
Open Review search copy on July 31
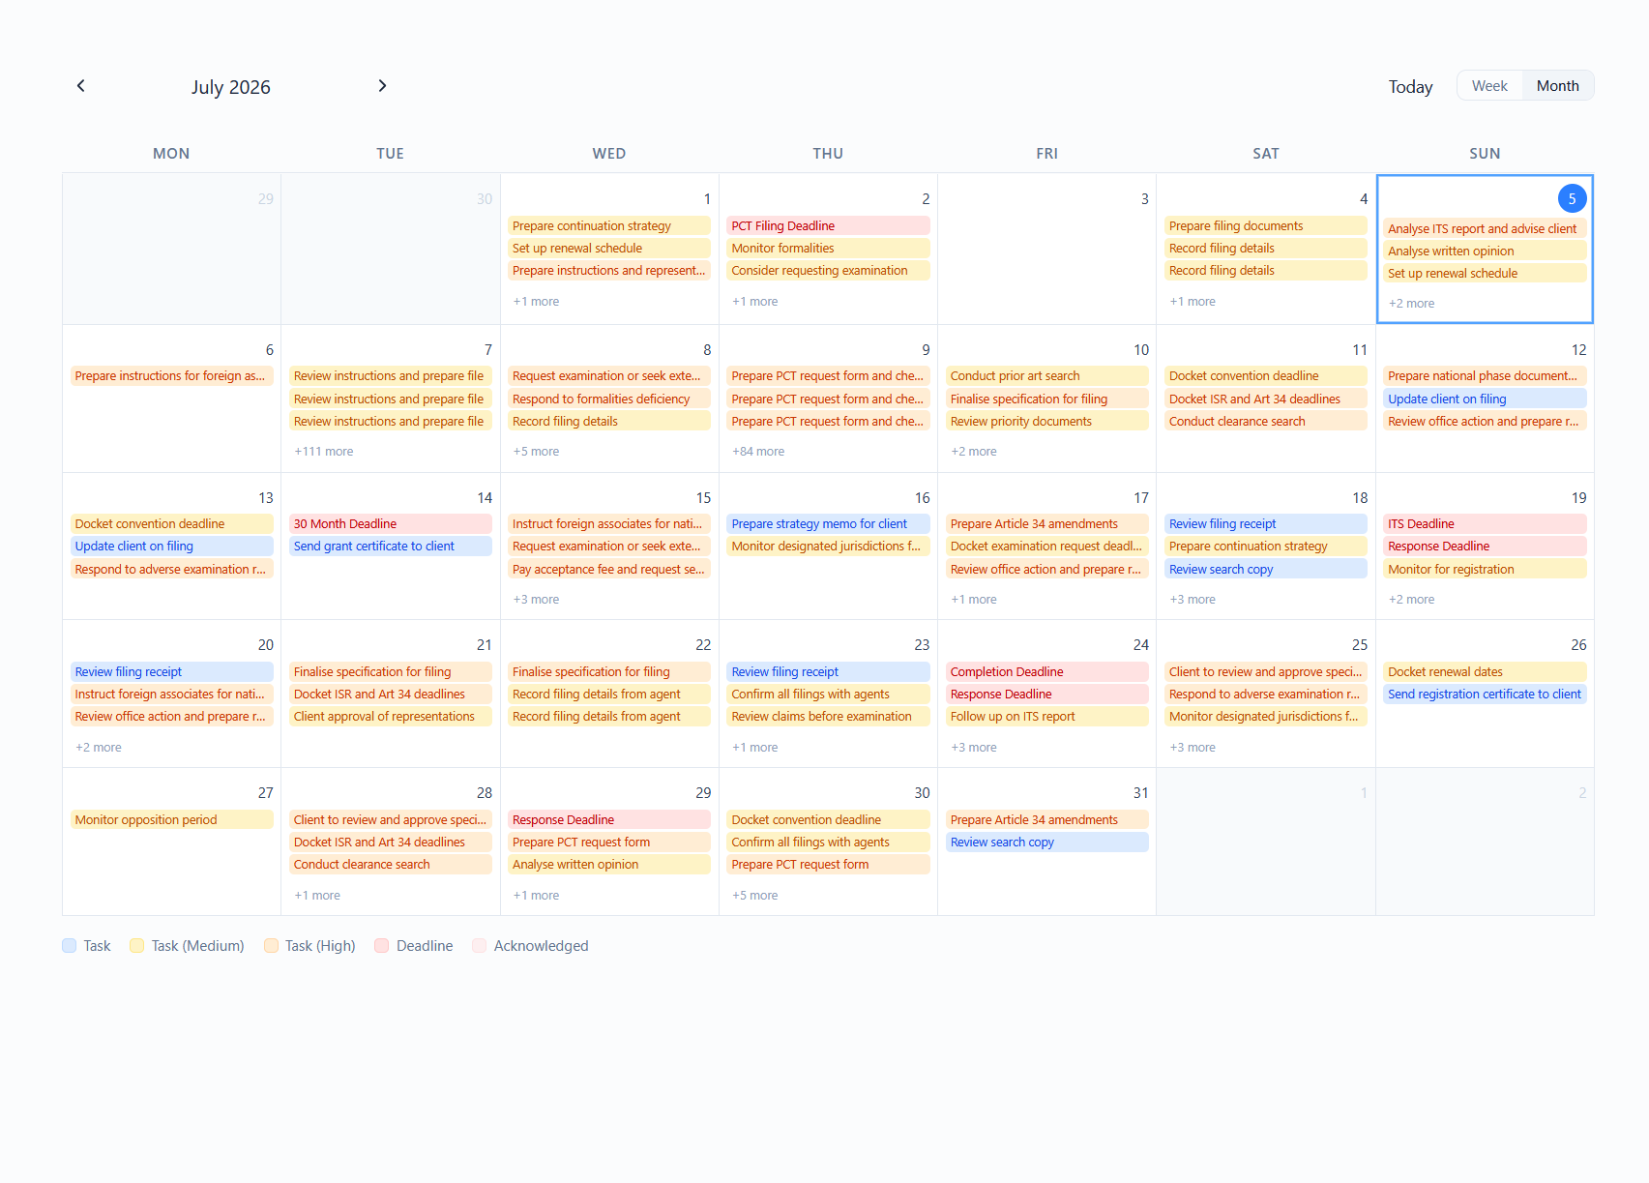point(1047,843)
